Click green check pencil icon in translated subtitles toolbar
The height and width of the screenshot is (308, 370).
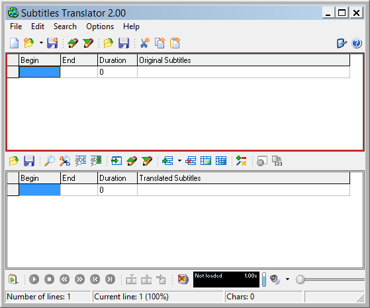147,161
